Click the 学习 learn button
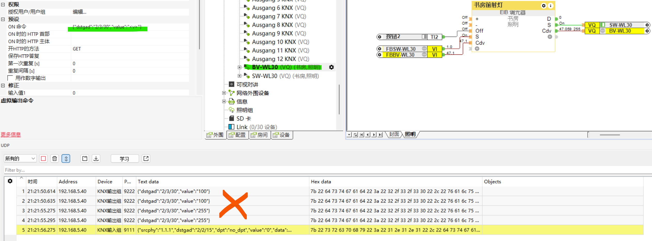This screenshot has width=652, height=241. [x=124, y=158]
